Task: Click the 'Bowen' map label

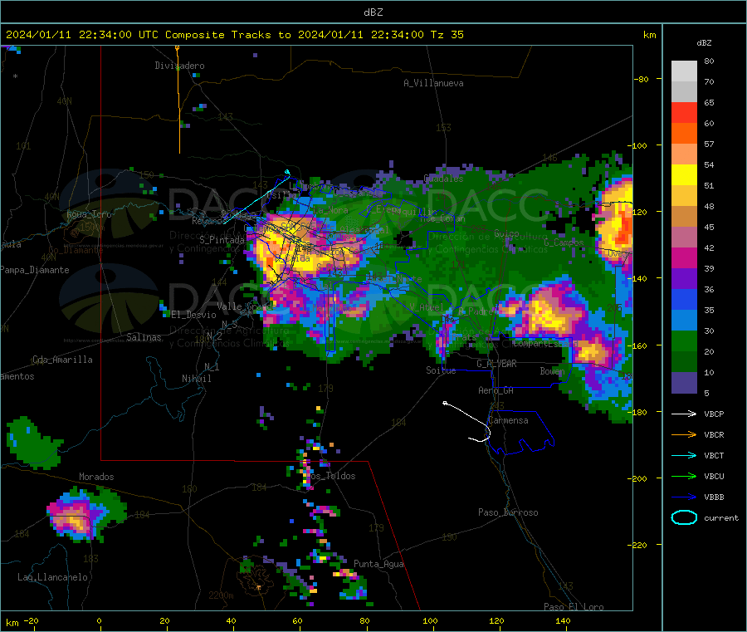Action: click(x=552, y=370)
